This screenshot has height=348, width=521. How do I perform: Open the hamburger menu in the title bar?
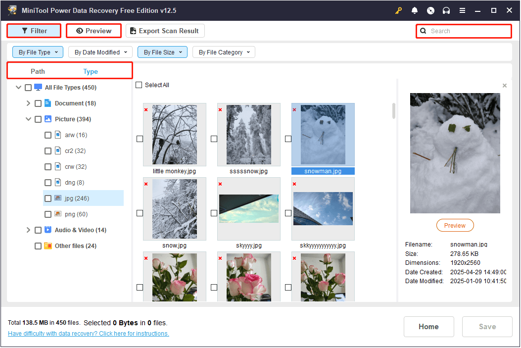click(463, 10)
